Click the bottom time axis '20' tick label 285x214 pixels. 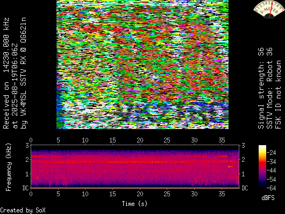(x=140, y=194)
